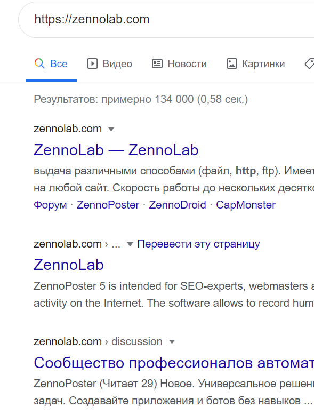The height and width of the screenshot is (415, 314).
Task: Open the Картинки tab
Action: tap(255, 64)
